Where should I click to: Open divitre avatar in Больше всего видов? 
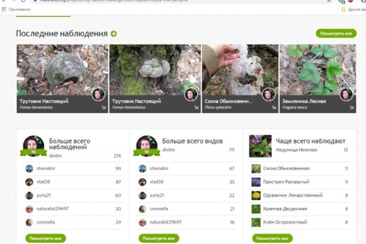[147, 146]
